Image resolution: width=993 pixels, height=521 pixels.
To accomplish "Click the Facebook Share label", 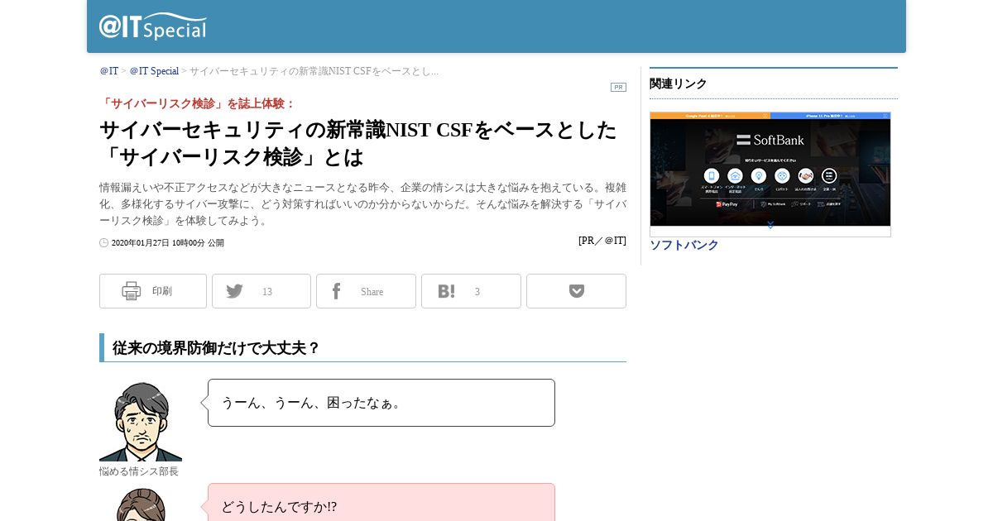I will click(x=372, y=292).
